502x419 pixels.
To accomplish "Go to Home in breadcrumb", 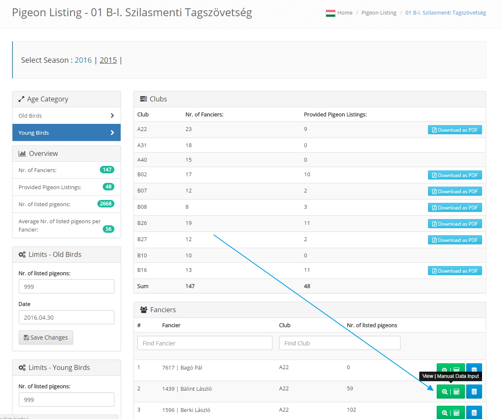I will [x=345, y=13].
